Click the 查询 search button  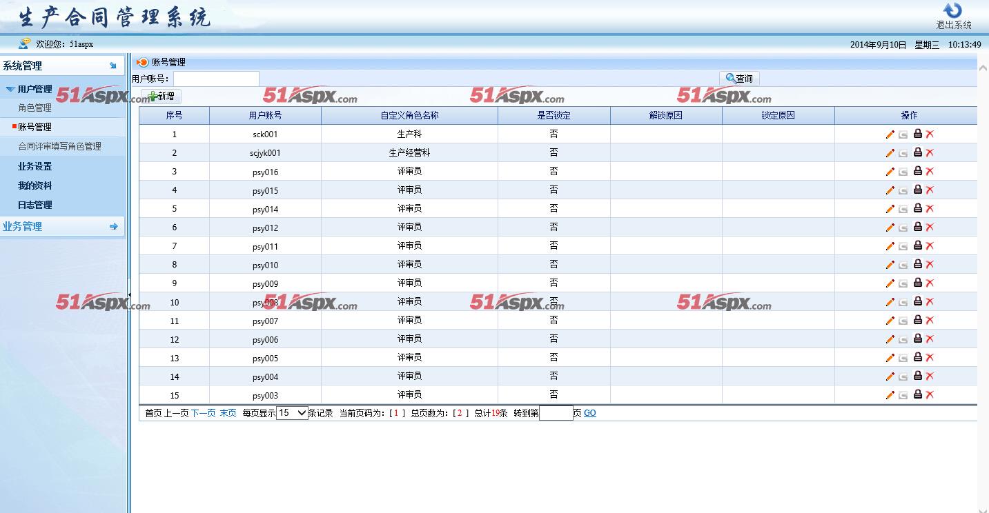coord(739,79)
